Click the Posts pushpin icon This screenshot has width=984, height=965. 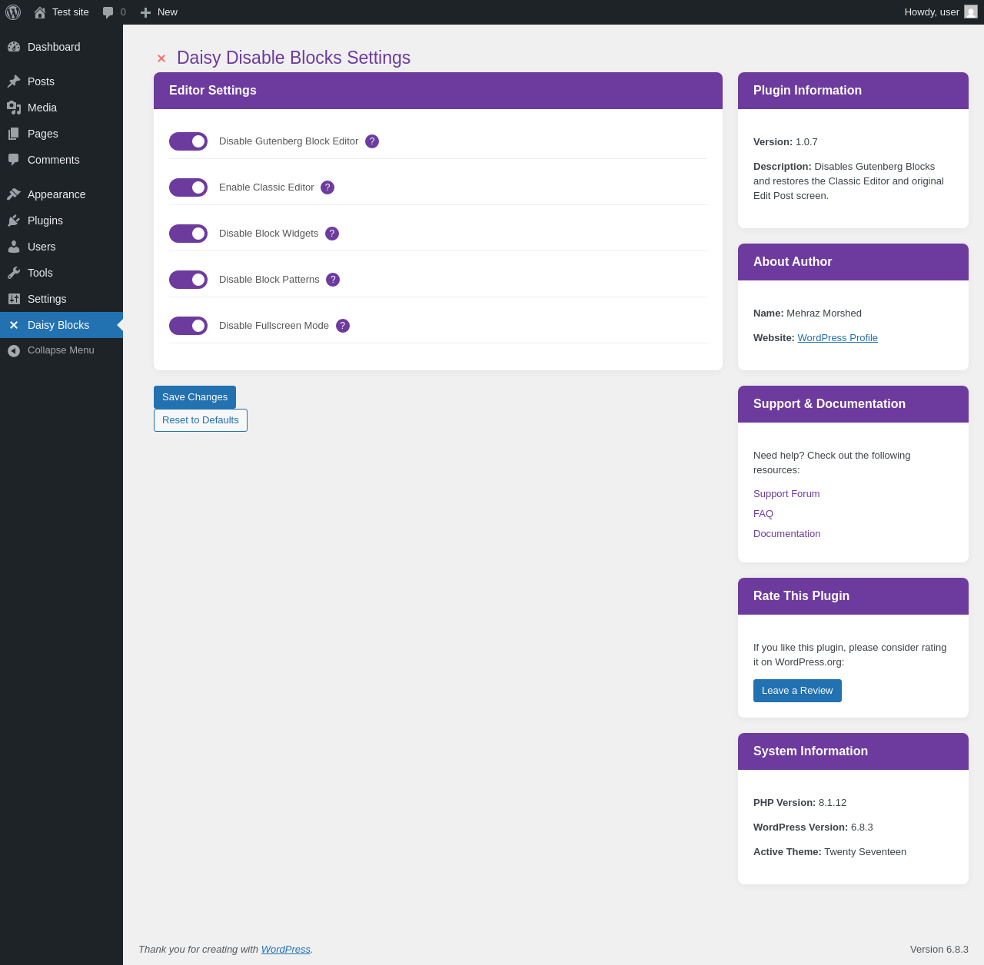click(14, 81)
